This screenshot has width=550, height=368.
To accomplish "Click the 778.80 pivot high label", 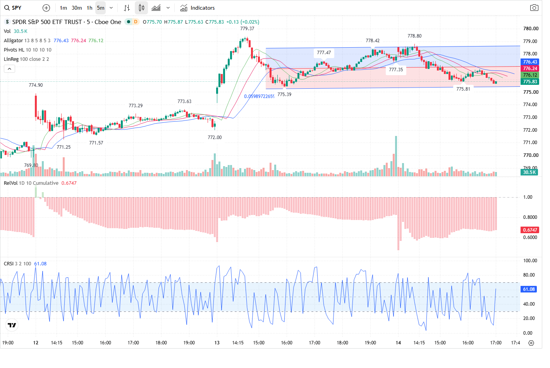I will point(414,36).
